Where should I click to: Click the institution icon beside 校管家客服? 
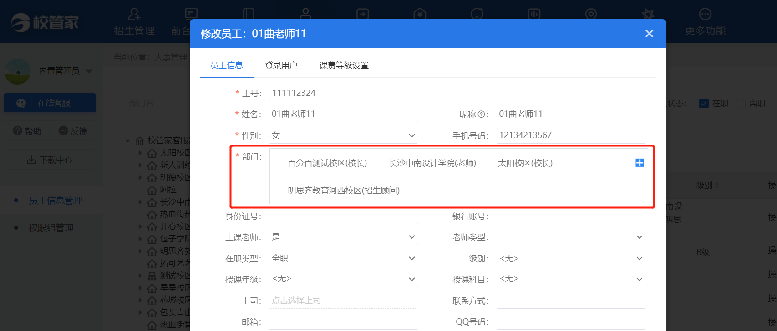click(140, 141)
